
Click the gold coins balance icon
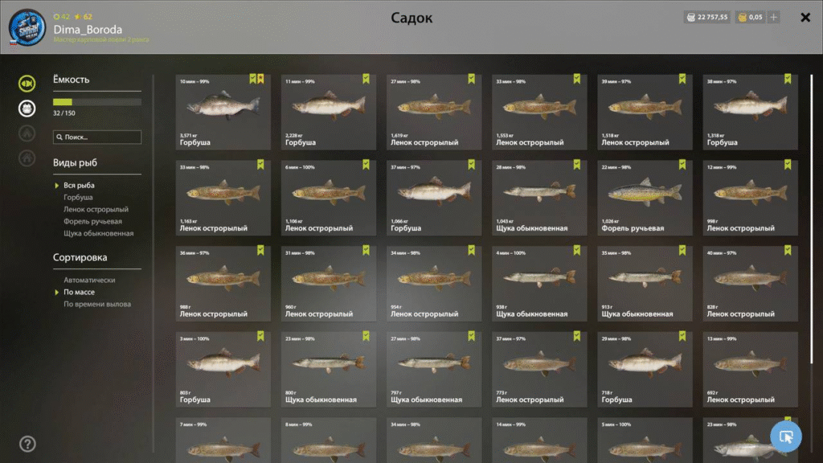pos(742,18)
